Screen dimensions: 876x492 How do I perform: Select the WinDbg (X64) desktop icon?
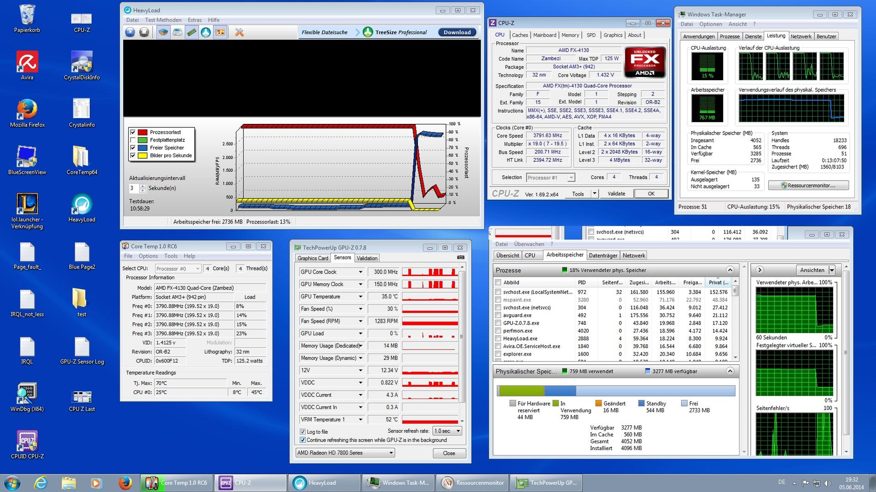coord(27,398)
